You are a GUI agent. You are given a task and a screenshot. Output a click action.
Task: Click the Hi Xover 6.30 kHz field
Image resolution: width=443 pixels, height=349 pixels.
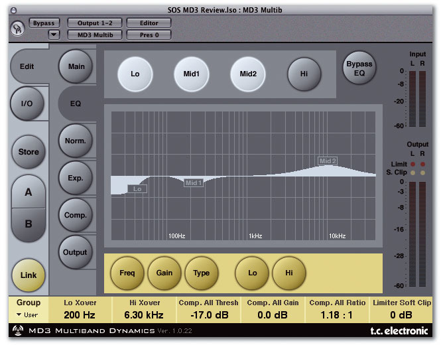point(145,309)
